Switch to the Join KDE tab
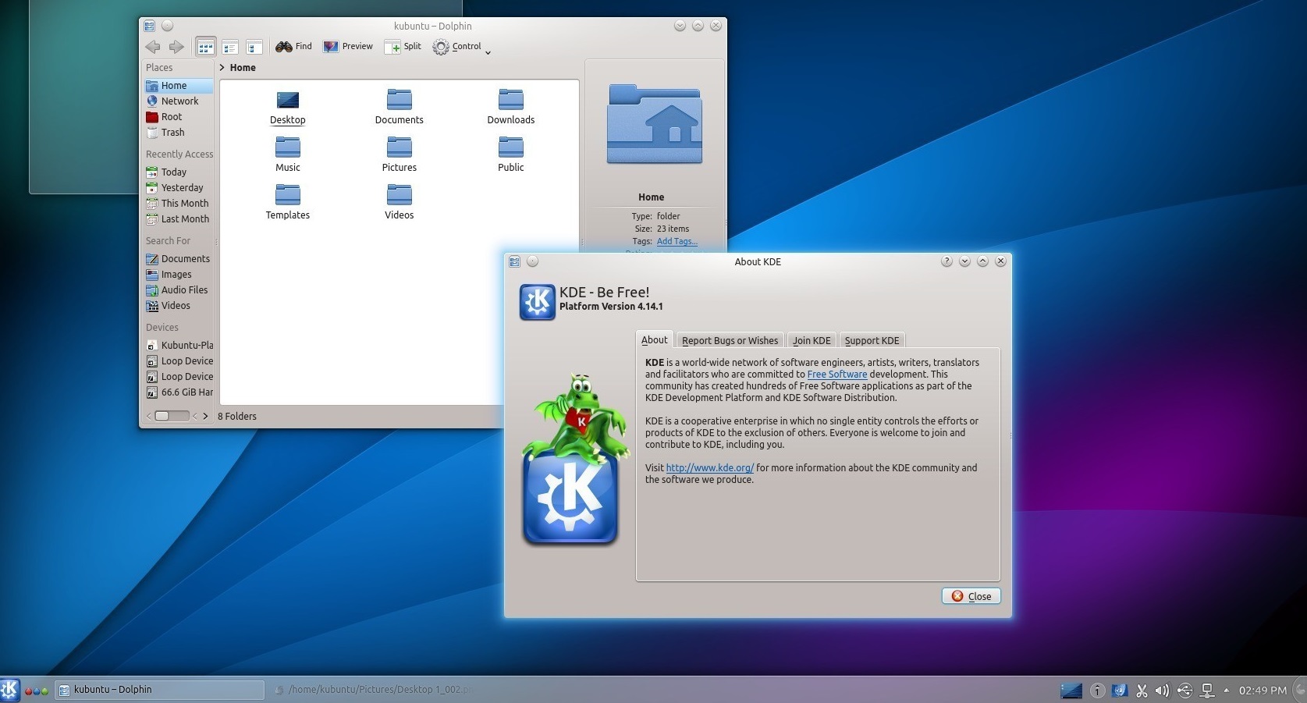 [x=812, y=341]
